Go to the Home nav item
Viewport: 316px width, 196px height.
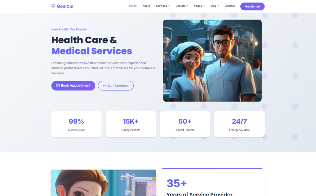[133, 6]
